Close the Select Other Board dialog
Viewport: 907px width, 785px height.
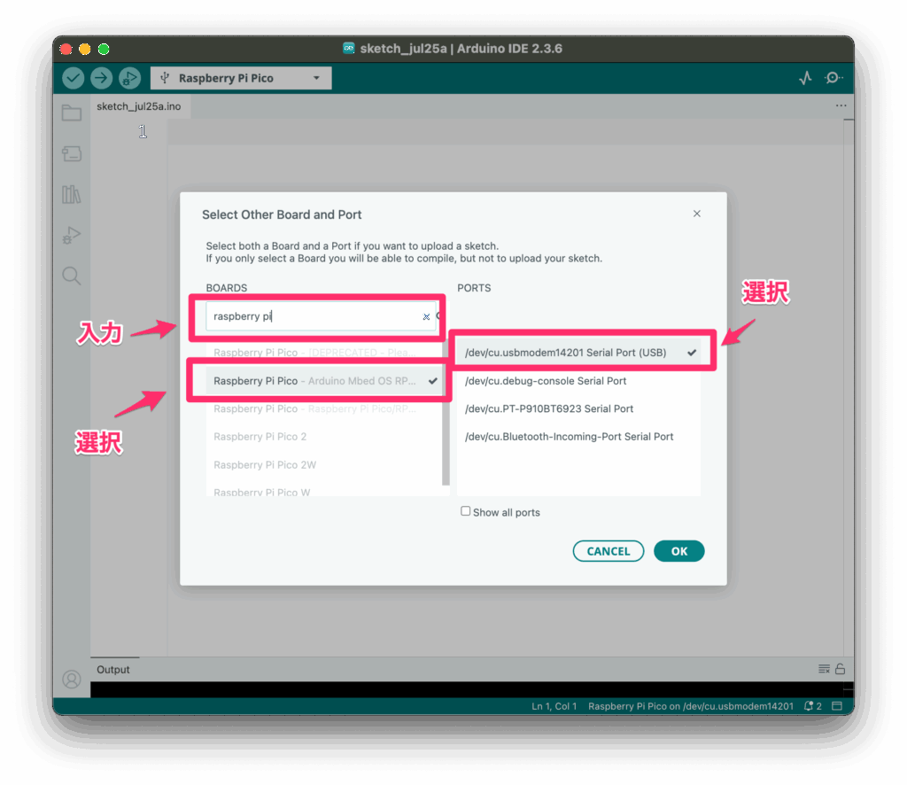[696, 214]
